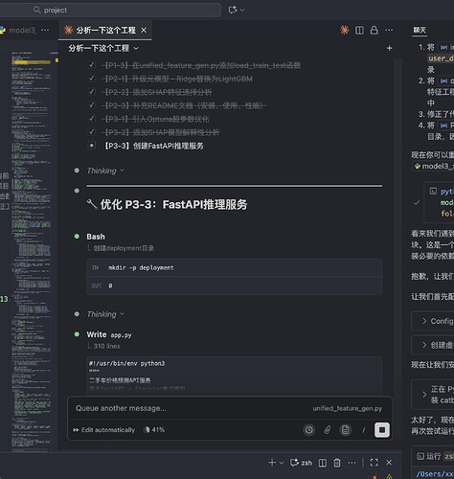Click the 创建deployment目录 description text
Viewport: 454px width, 479px height.
(x=124, y=248)
